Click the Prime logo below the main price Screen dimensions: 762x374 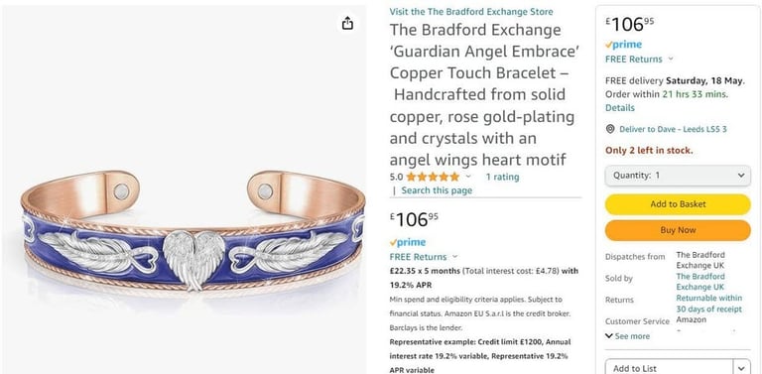click(407, 242)
